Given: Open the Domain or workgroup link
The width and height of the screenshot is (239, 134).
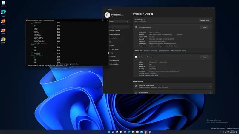Looking at the screenshot, I should coord(151,51).
